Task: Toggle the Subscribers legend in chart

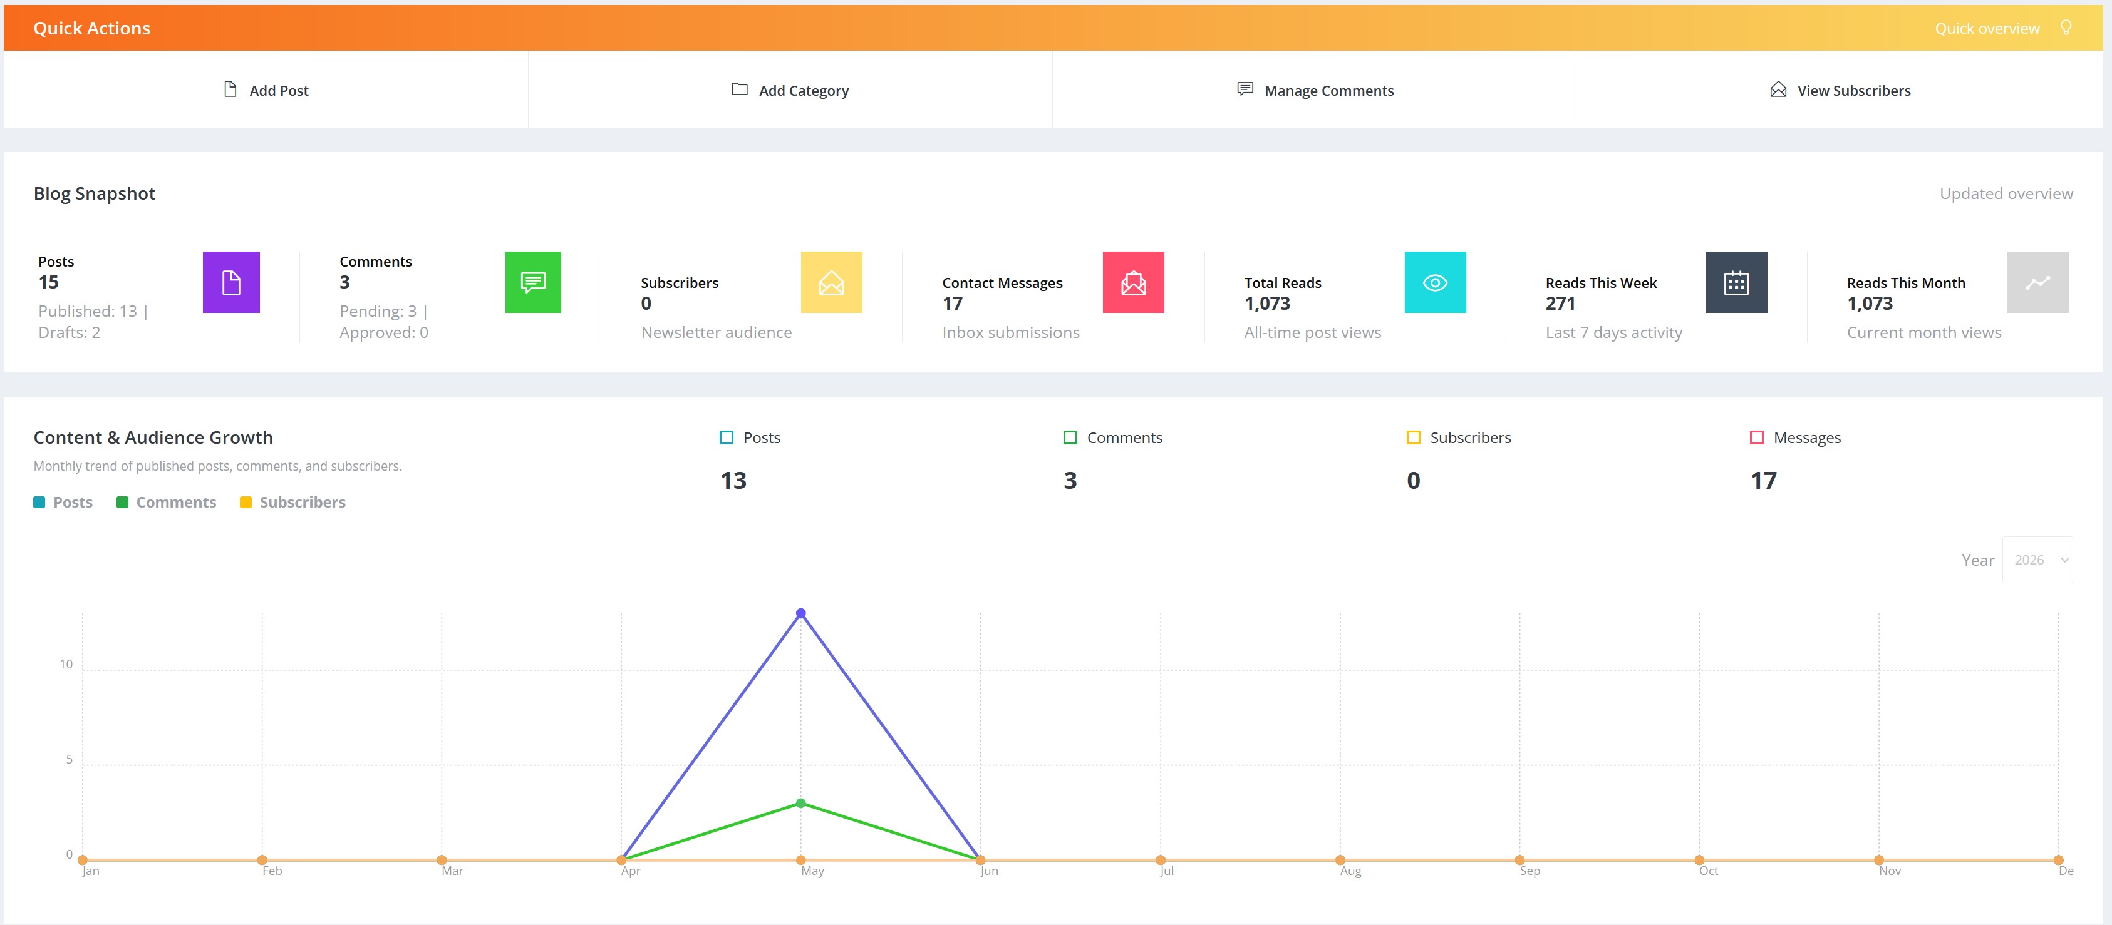Action: pyautogui.click(x=292, y=502)
